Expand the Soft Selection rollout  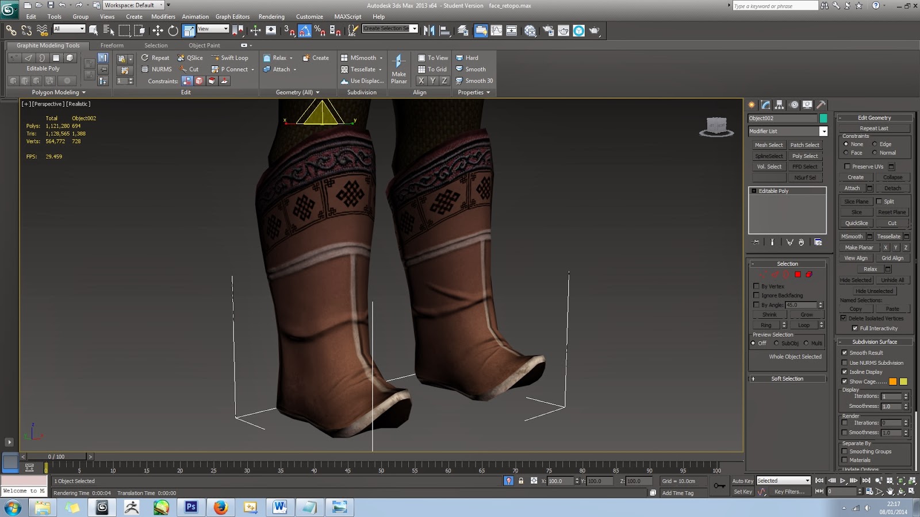click(x=787, y=379)
